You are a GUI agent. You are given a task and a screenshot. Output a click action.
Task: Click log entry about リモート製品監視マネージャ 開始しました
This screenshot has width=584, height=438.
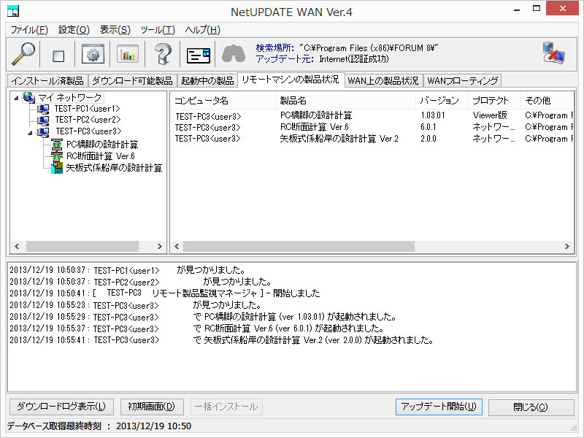pos(165,293)
